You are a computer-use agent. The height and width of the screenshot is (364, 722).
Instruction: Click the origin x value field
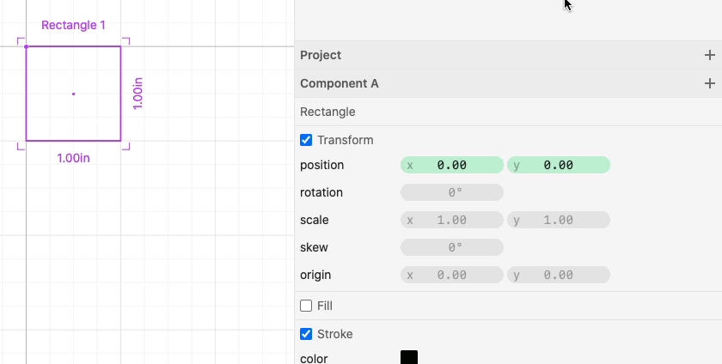[x=452, y=275]
